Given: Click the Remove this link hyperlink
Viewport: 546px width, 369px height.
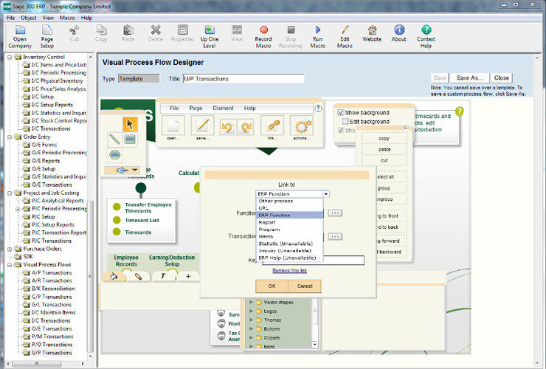Looking at the screenshot, I should 289,270.
